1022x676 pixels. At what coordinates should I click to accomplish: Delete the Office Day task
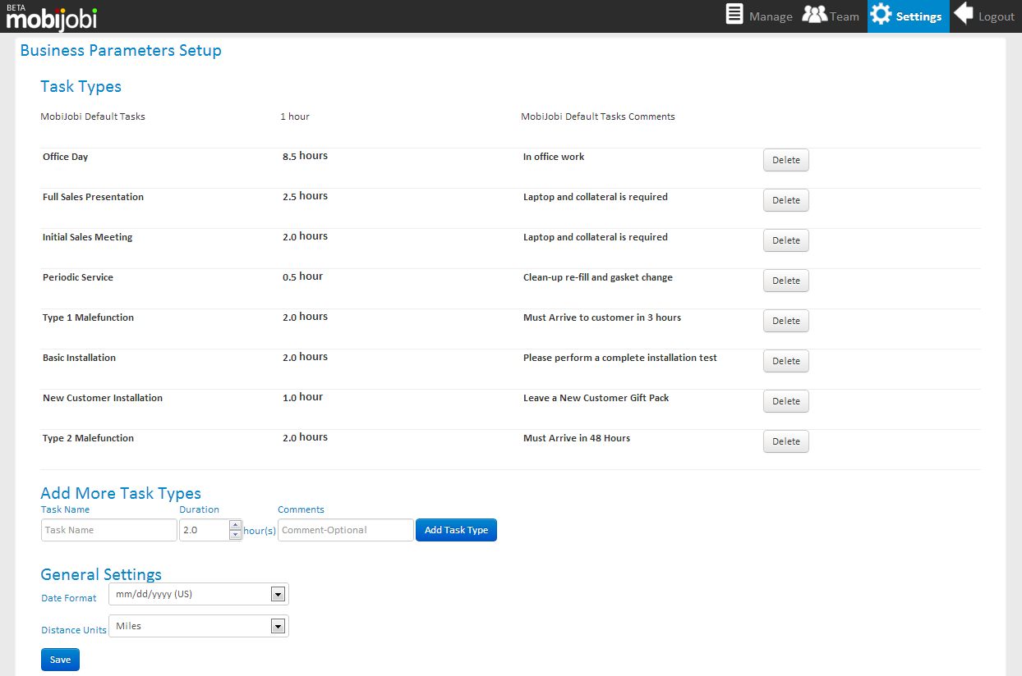point(785,160)
